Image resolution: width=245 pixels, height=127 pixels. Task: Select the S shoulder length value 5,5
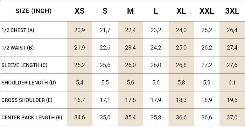[105, 83]
